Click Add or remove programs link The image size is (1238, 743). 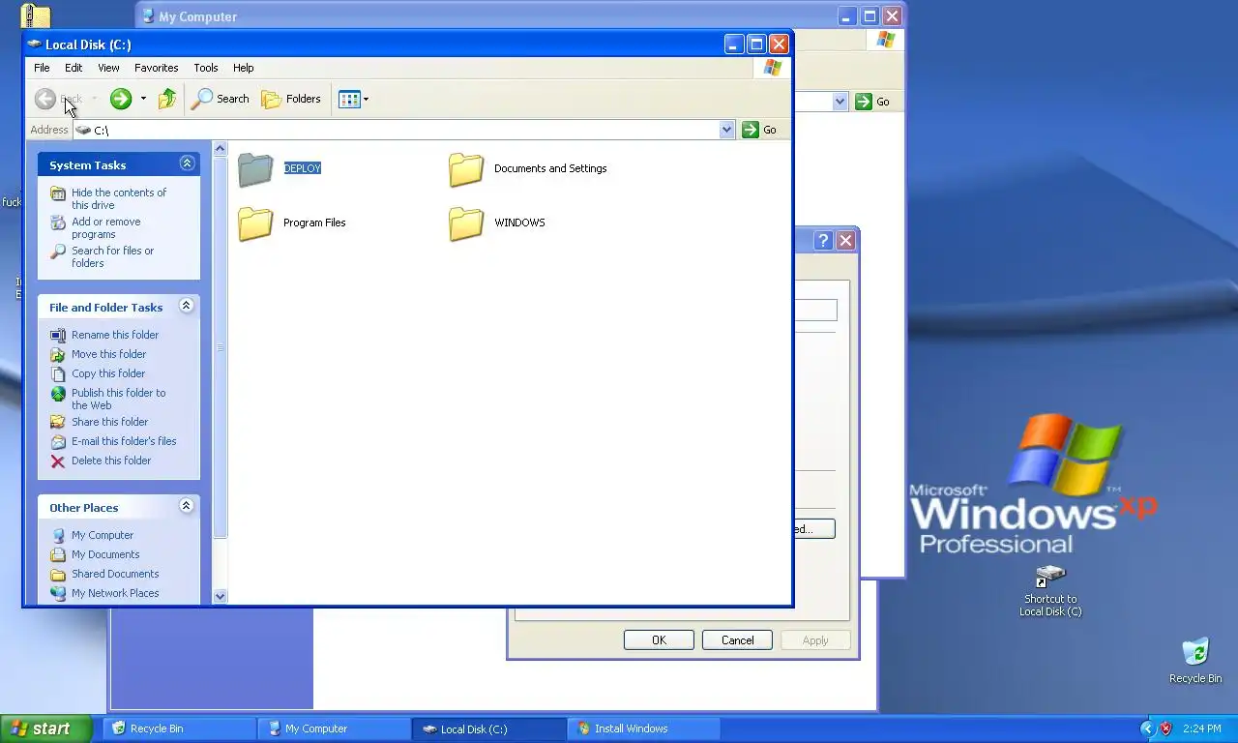coord(106,227)
